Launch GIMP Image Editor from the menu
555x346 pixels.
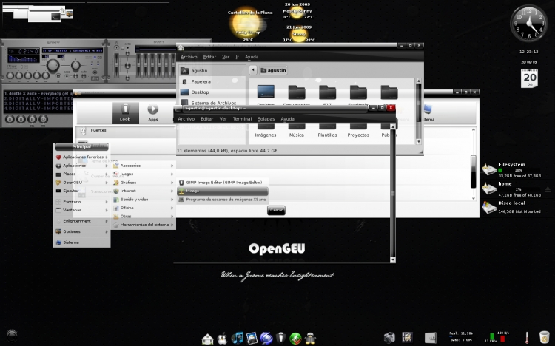(222, 182)
